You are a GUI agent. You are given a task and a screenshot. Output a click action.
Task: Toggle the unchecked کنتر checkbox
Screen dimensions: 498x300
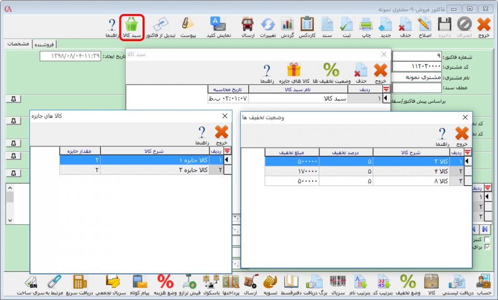point(487,239)
